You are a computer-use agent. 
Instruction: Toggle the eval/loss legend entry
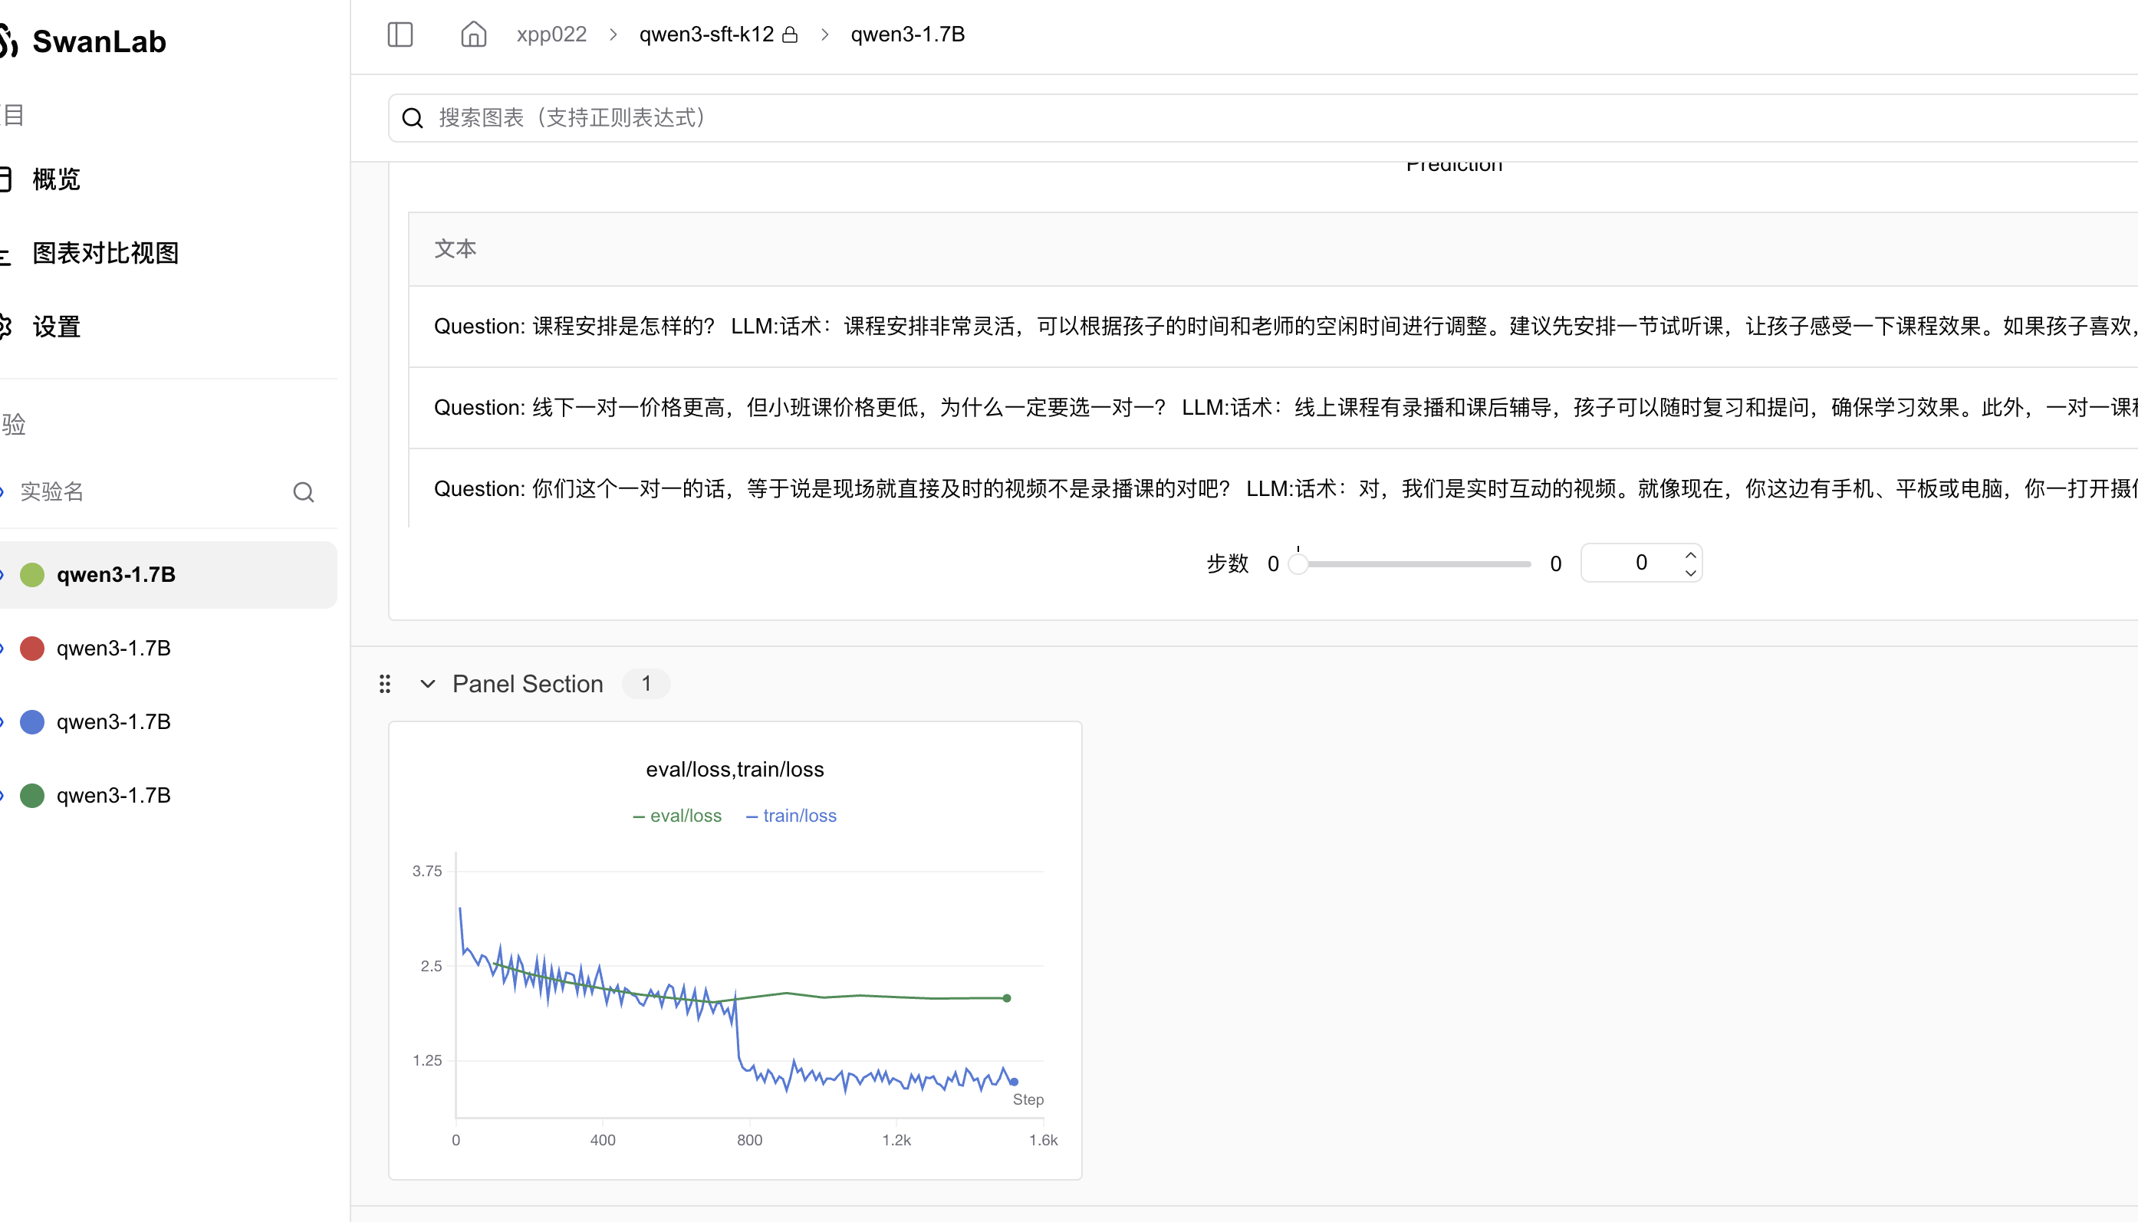676,816
